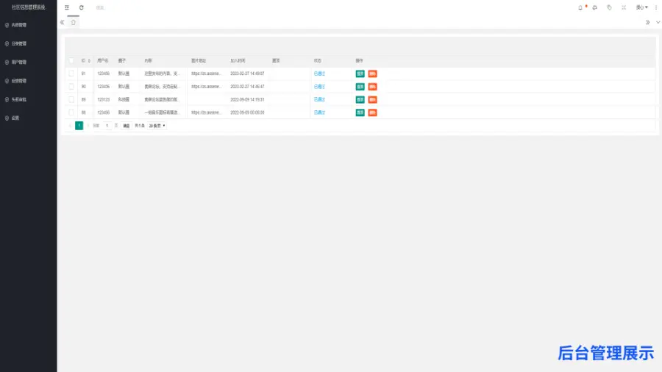Click the orange delete button for row 90

point(372,87)
